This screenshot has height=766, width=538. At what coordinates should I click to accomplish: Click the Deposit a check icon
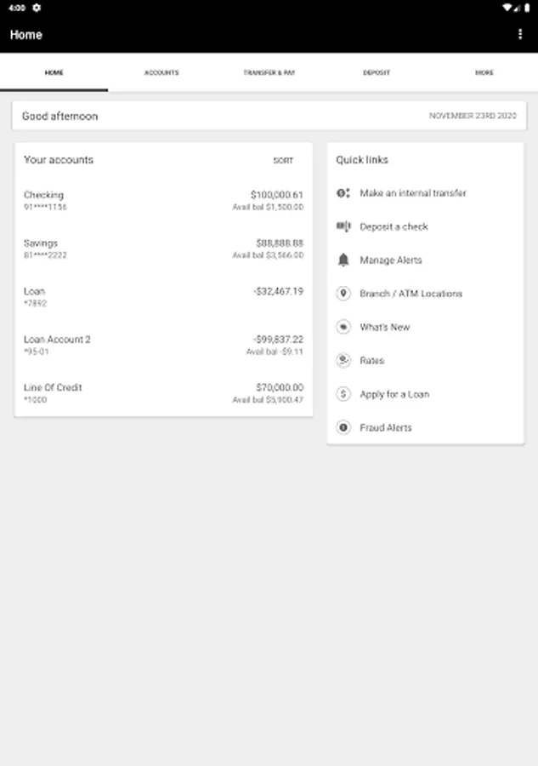click(x=343, y=226)
